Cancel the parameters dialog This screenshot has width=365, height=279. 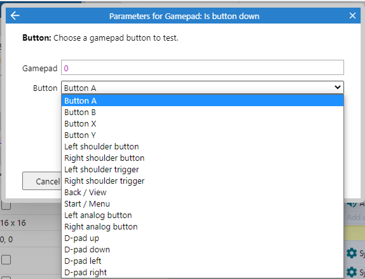point(42,181)
